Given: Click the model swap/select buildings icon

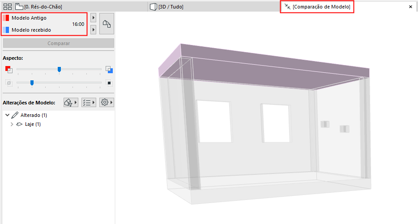Looking at the screenshot, I should (107, 24).
